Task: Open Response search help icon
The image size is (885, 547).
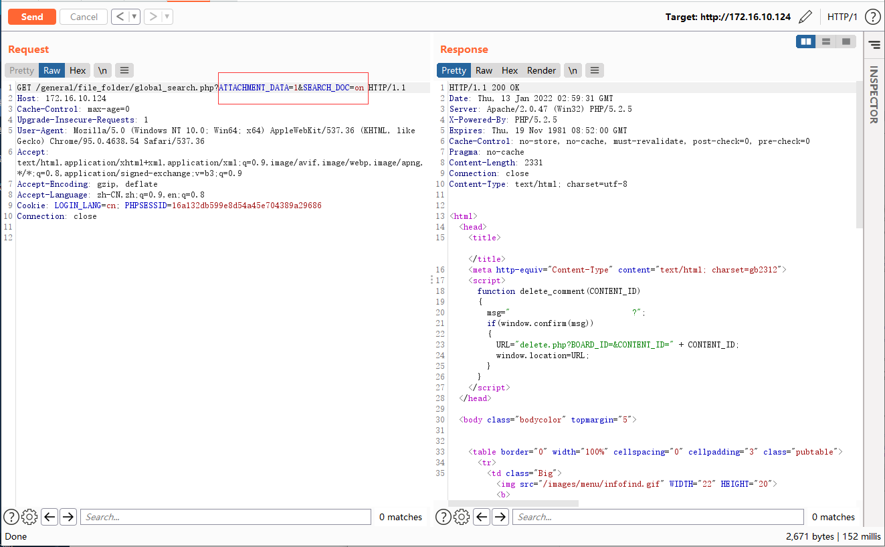Action: point(443,517)
